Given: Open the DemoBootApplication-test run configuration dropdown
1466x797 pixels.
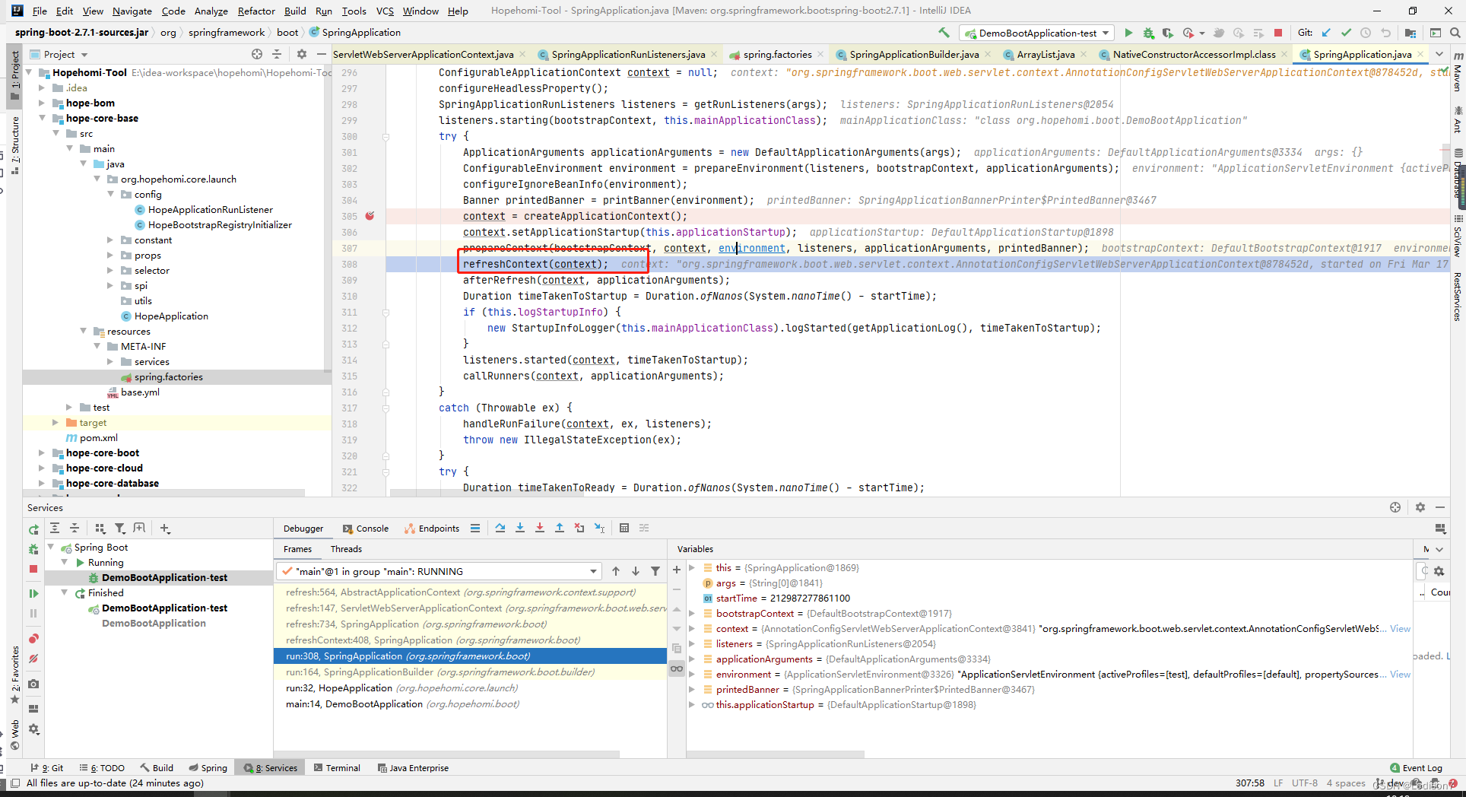Looking at the screenshot, I should [x=1037, y=33].
